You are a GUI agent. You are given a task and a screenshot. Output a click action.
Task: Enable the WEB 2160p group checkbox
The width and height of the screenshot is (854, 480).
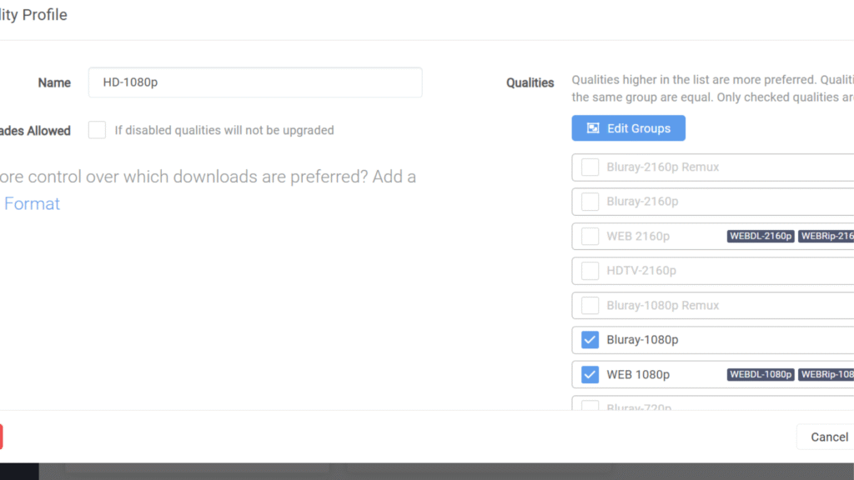coord(590,236)
